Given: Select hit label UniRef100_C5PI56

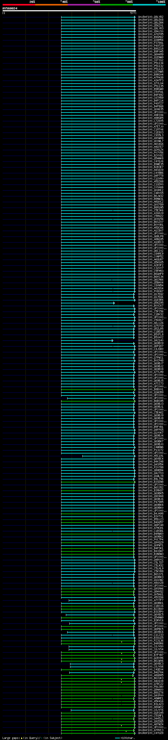Looking at the screenshot, I should [150, 311].
